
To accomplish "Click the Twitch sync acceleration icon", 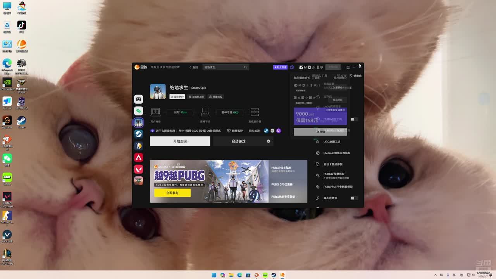I will [279, 131].
